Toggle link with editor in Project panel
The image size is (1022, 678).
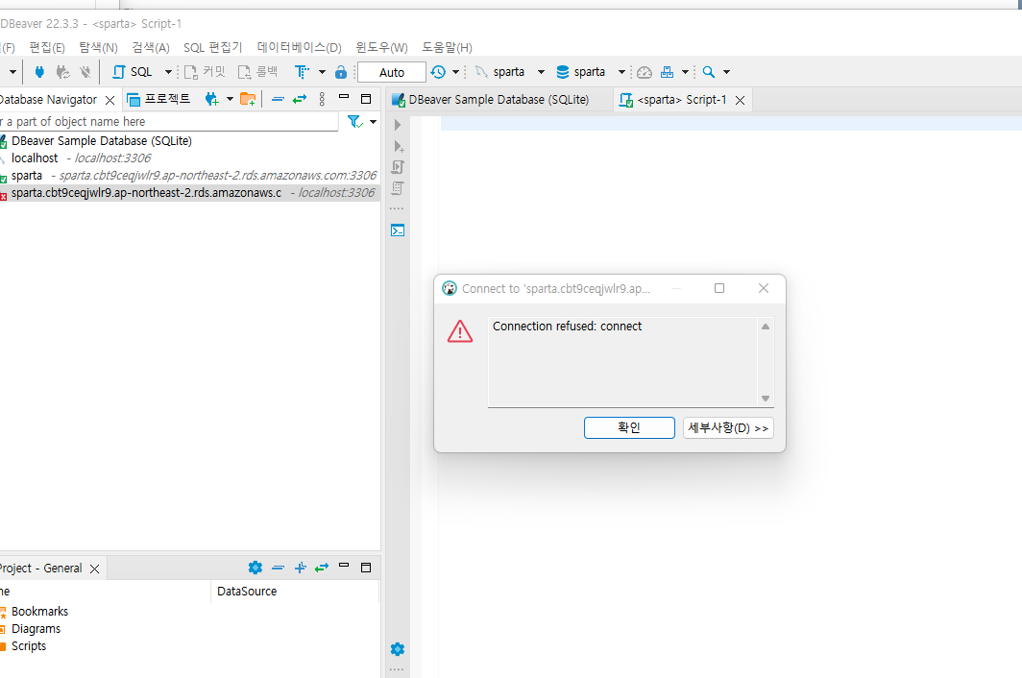(x=322, y=568)
